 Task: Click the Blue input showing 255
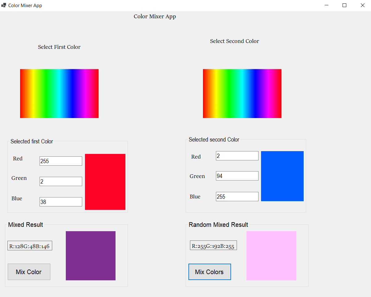pos(237,196)
